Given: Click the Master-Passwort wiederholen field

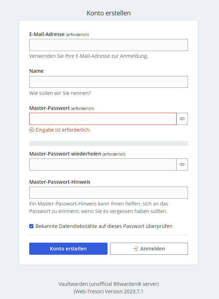Looking at the screenshot, I should tap(103, 164).
